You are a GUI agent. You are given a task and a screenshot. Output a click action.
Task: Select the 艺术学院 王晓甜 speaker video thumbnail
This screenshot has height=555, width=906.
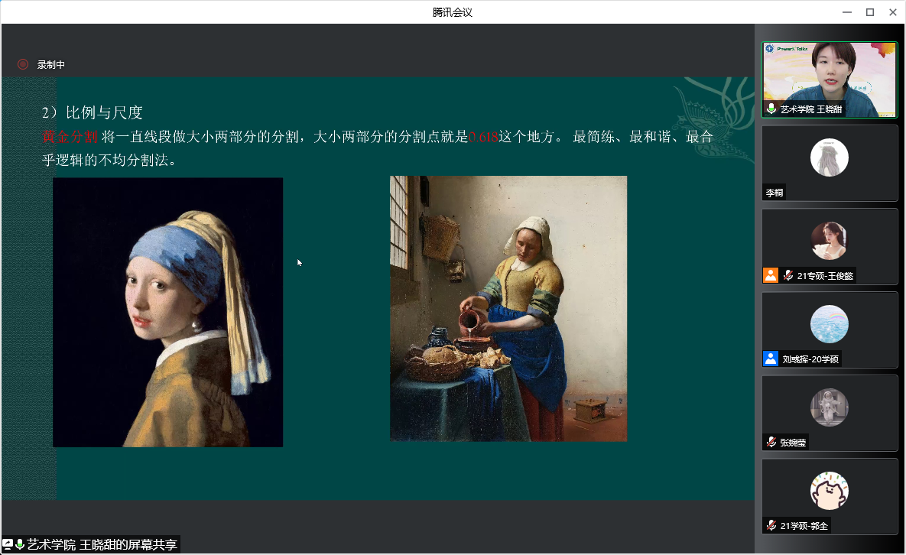click(830, 80)
